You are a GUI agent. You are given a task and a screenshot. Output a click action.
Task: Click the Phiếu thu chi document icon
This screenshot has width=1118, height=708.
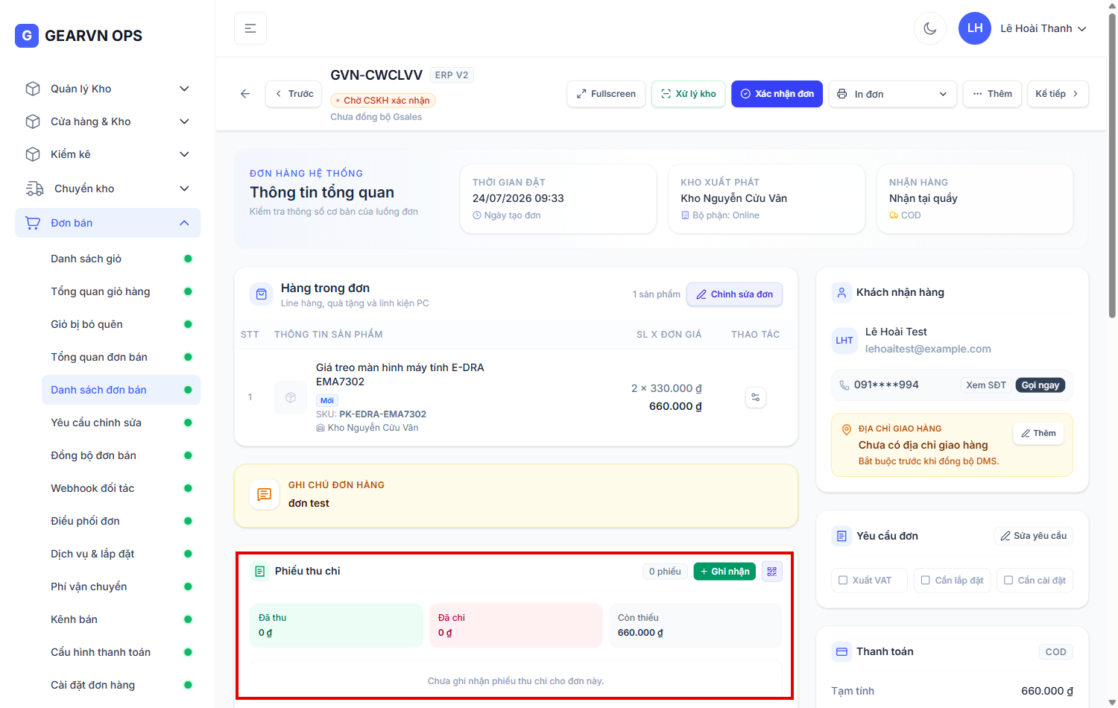click(259, 572)
